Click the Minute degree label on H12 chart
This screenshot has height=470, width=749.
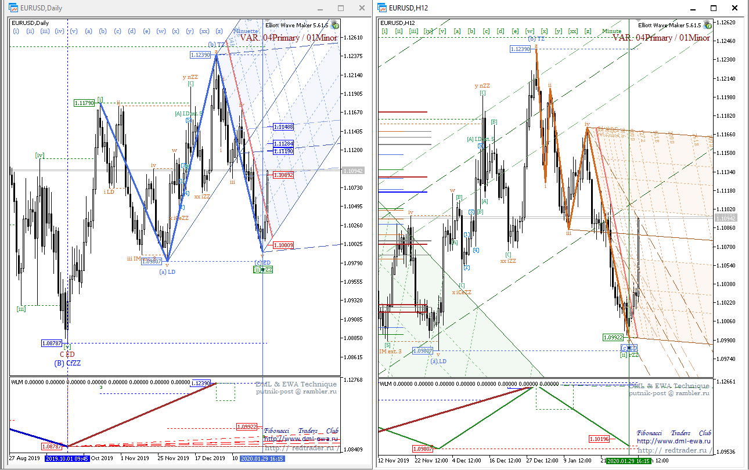pyautogui.click(x=611, y=31)
